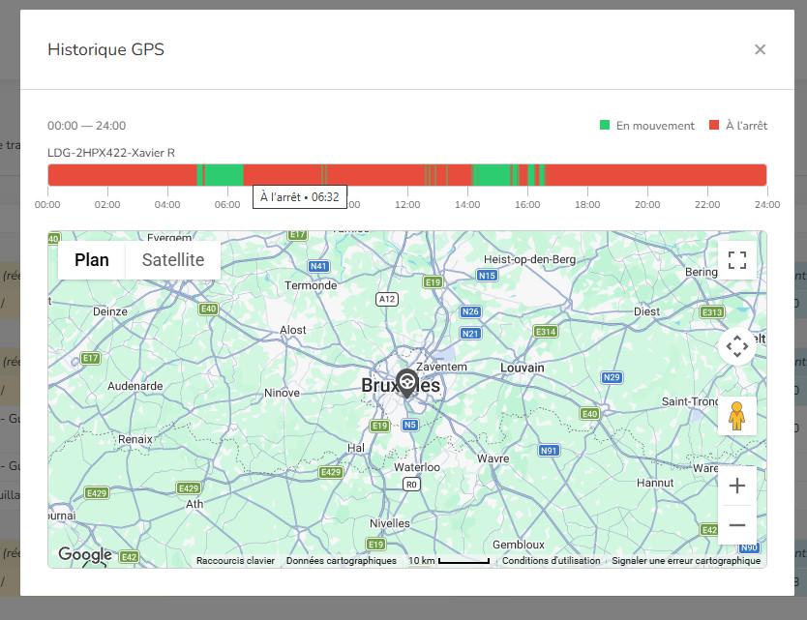
Task: Click the Historique GPS title
Action: click(x=106, y=49)
